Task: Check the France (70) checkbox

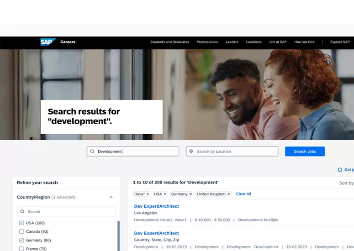Action: [21, 249]
